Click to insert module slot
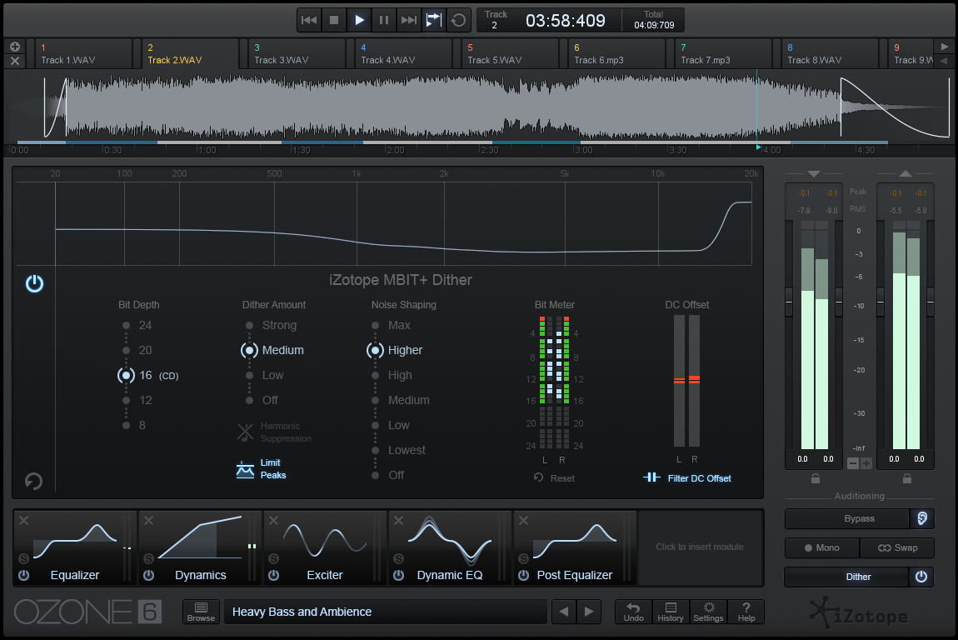 pos(700,547)
